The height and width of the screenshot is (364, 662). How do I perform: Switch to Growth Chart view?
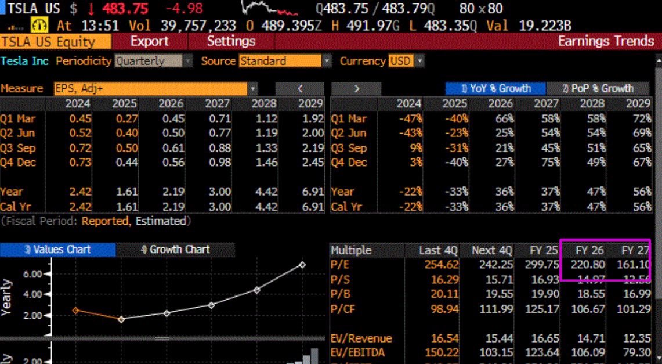click(x=175, y=250)
